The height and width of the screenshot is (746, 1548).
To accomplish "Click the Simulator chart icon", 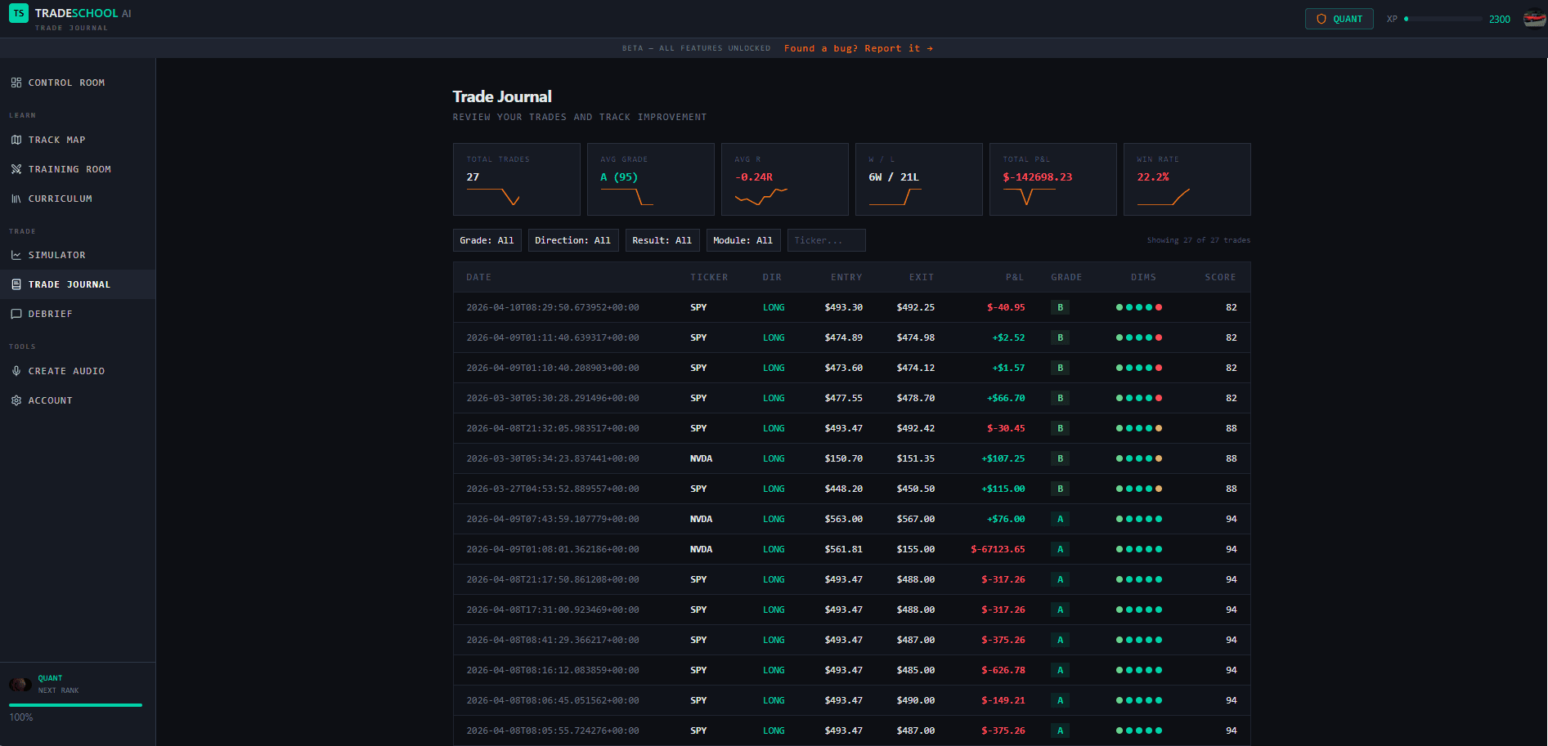I will pyautogui.click(x=16, y=255).
